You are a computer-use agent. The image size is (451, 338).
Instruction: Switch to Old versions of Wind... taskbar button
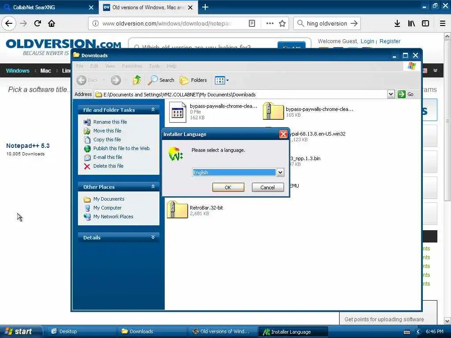[223, 331]
